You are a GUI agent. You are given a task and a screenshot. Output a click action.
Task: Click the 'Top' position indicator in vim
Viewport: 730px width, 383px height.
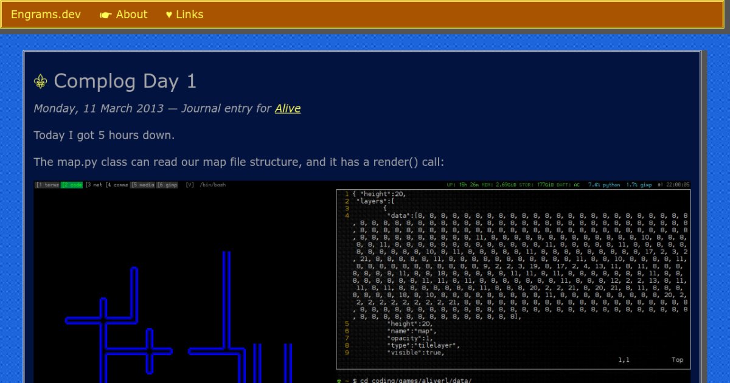677,360
